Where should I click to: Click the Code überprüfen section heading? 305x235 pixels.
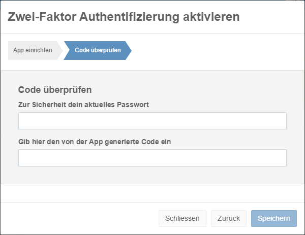tap(55, 90)
